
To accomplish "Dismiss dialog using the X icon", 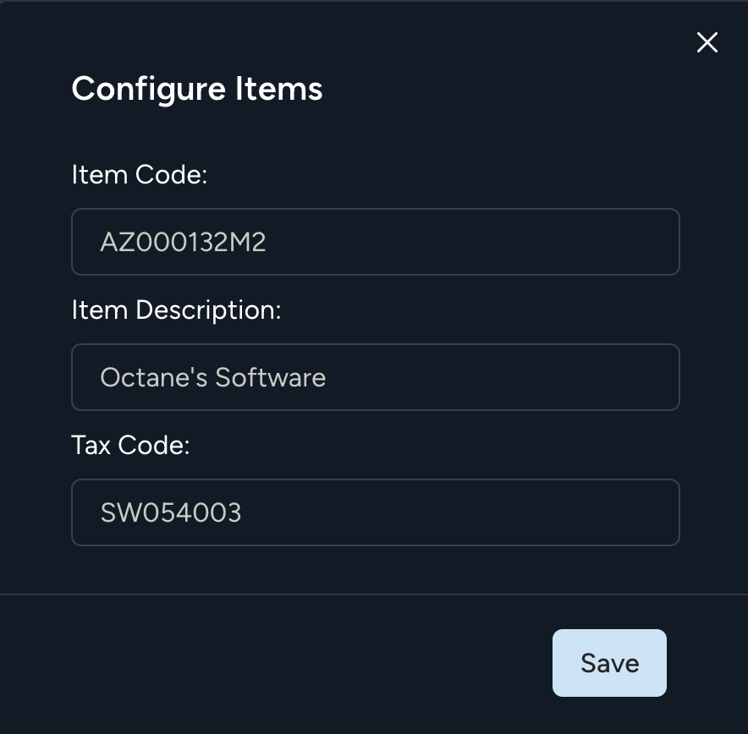I will pyautogui.click(x=707, y=42).
